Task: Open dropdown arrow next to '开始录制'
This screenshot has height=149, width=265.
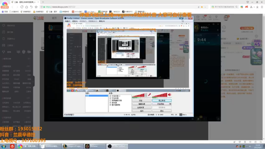Action: click(170, 104)
